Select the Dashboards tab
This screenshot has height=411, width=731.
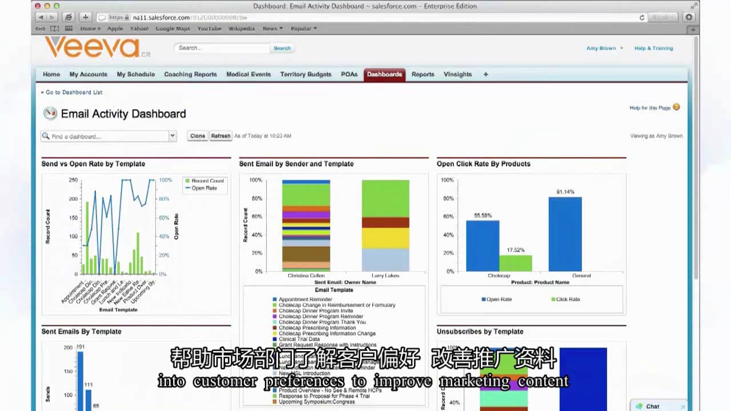(x=384, y=74)
